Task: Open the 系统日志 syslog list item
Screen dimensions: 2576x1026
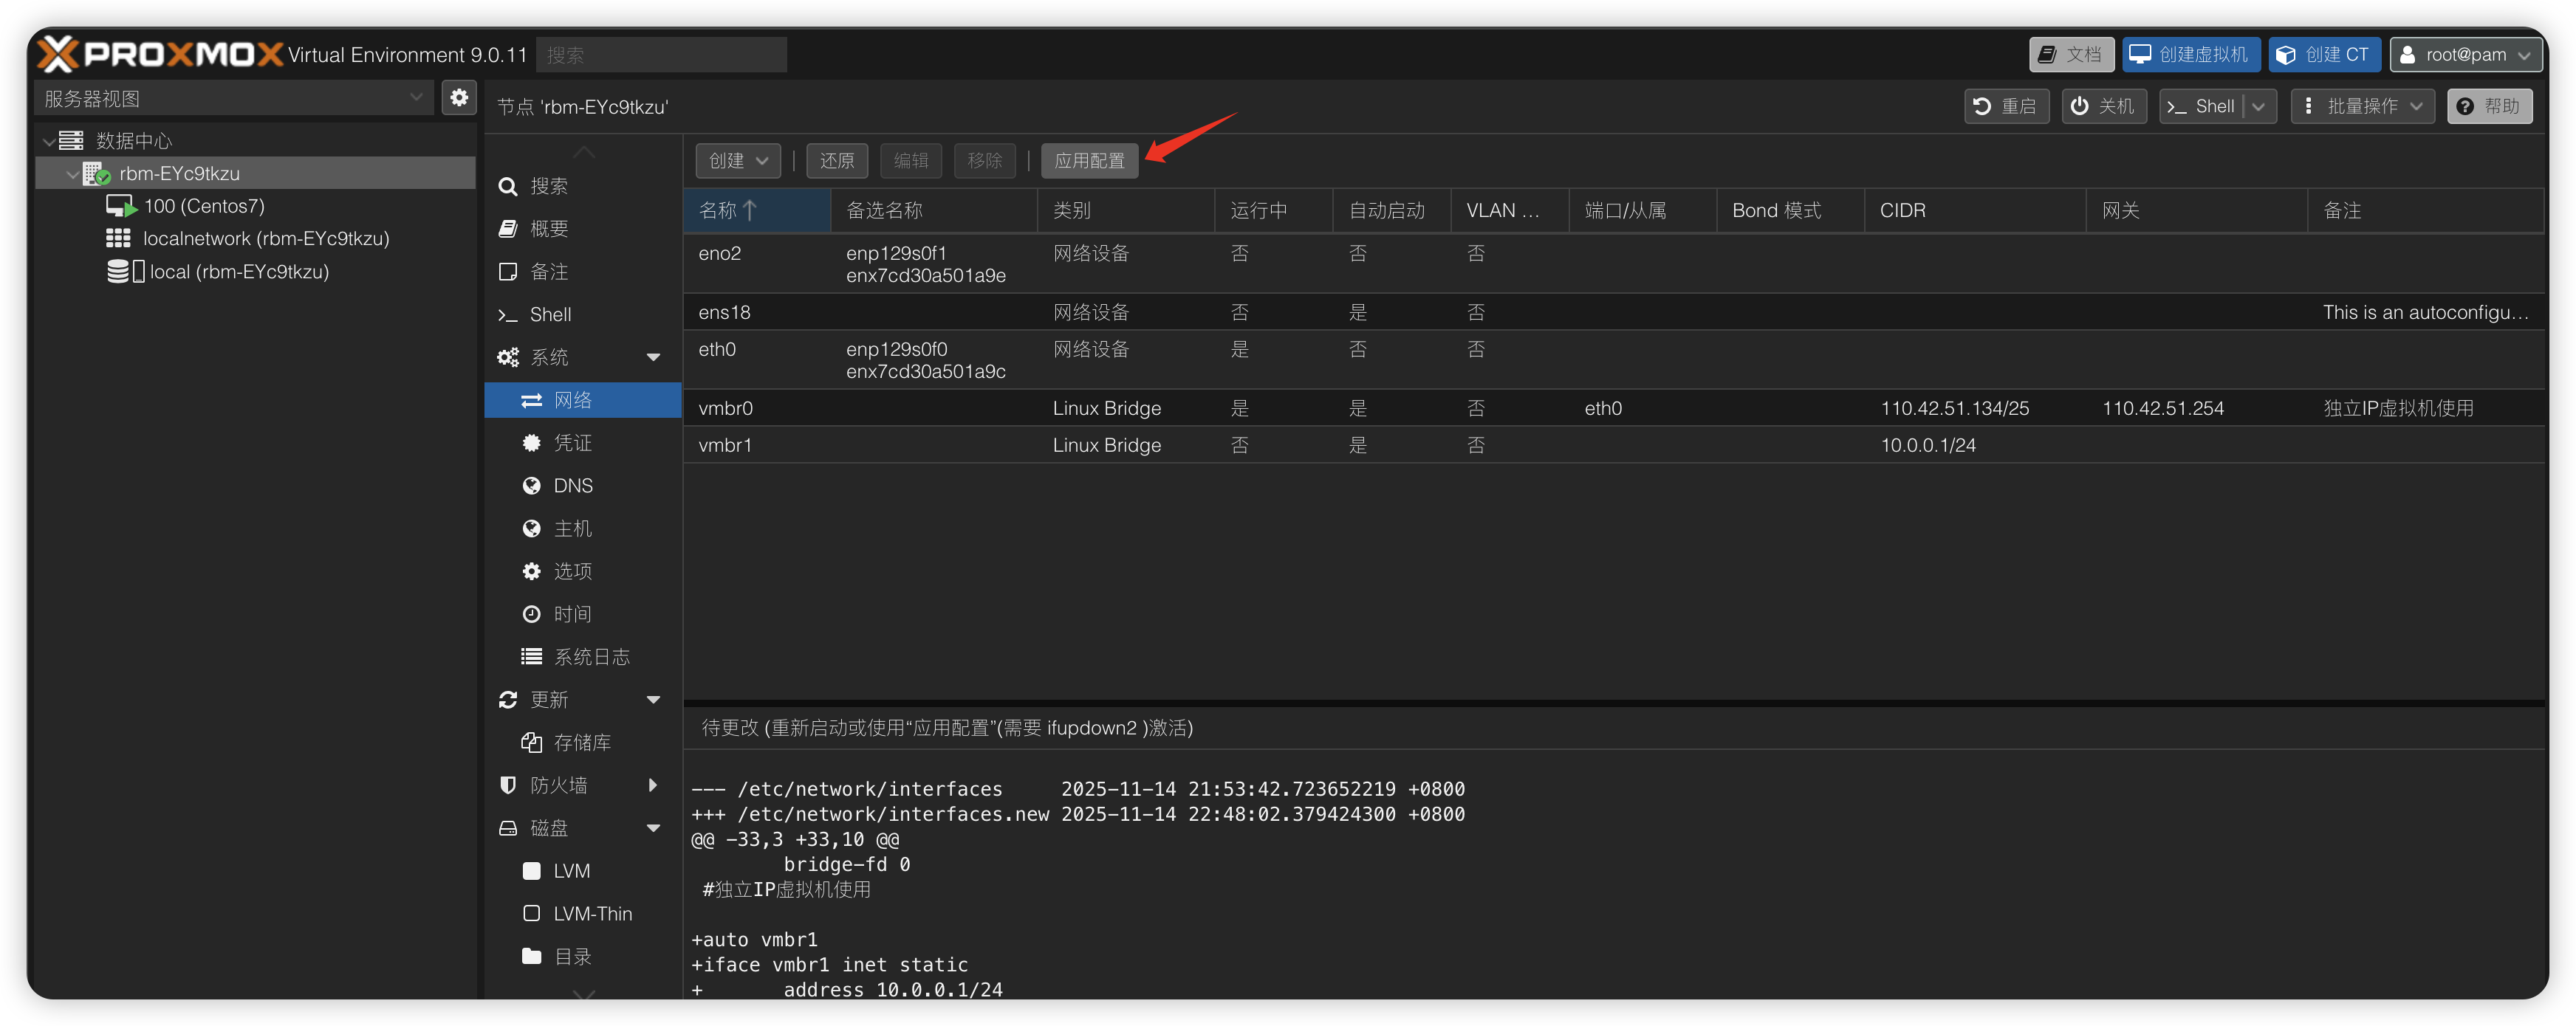Action: [590, 656]
